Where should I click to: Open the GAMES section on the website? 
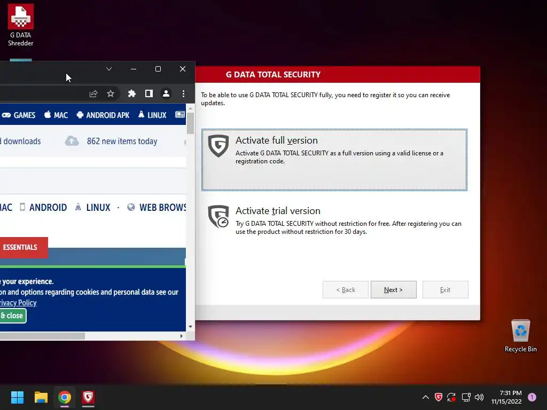(19, 115)
